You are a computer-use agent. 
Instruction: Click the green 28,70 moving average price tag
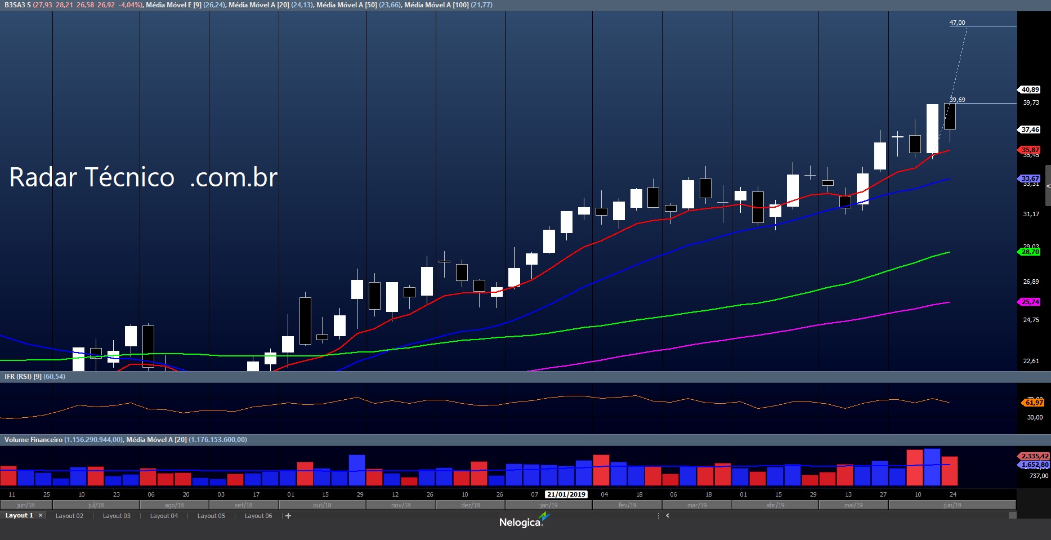pyautogui.click(x=1030, y=252)
